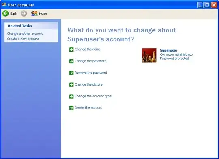Minimize the User Accounts window

200,5
